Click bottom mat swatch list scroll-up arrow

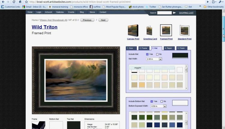pyautogui.click(x=186, y=113)
